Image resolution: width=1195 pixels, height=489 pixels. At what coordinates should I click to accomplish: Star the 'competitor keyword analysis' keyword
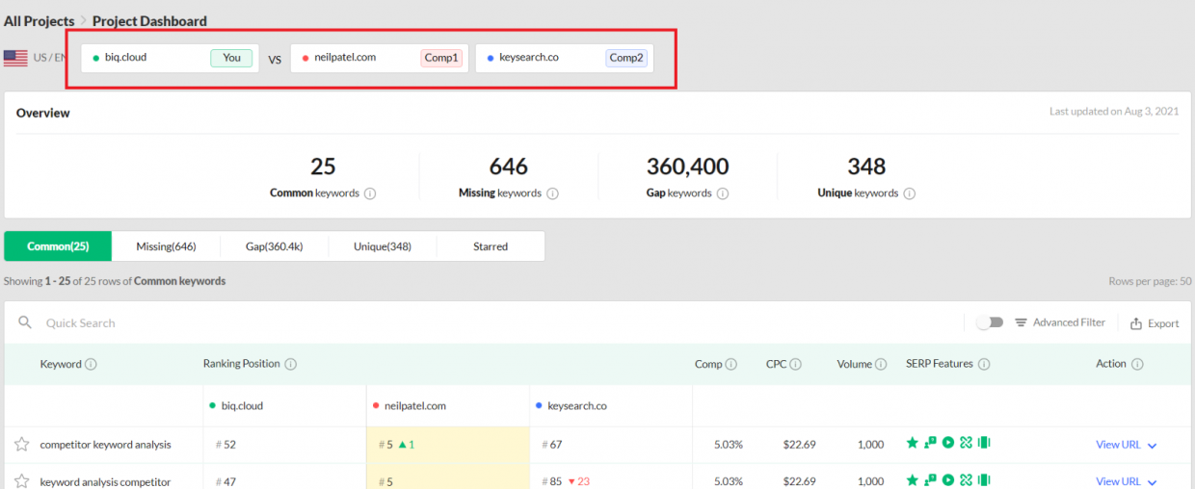[x=21, y=445]
